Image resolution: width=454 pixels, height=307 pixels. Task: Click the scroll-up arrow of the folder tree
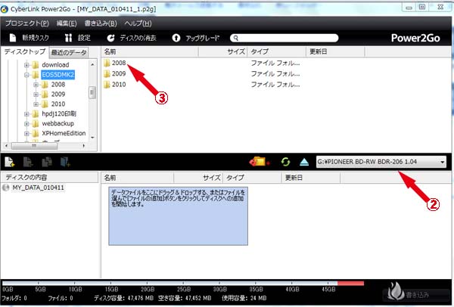tap(92, 64)
